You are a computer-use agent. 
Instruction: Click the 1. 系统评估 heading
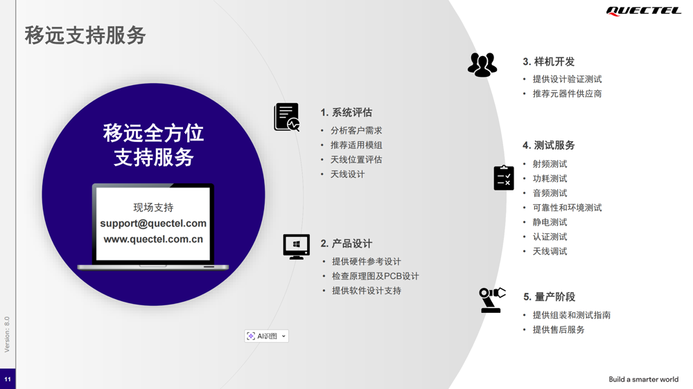(346, 112)
